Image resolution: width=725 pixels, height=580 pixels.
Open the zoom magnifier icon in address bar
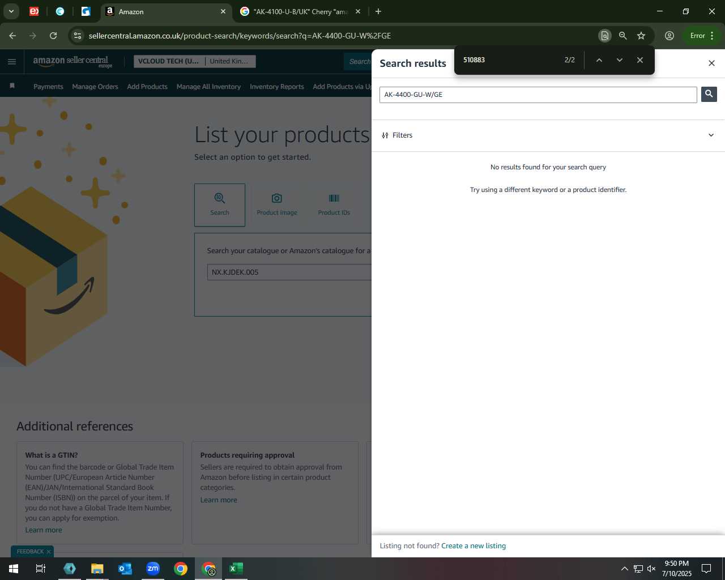pyautogui.click(x=622, y=36)
